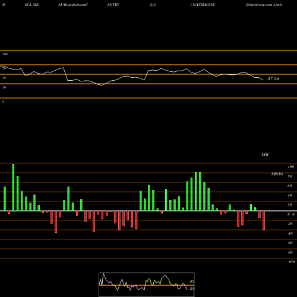Click the SI & MR header label

(31, 5)
